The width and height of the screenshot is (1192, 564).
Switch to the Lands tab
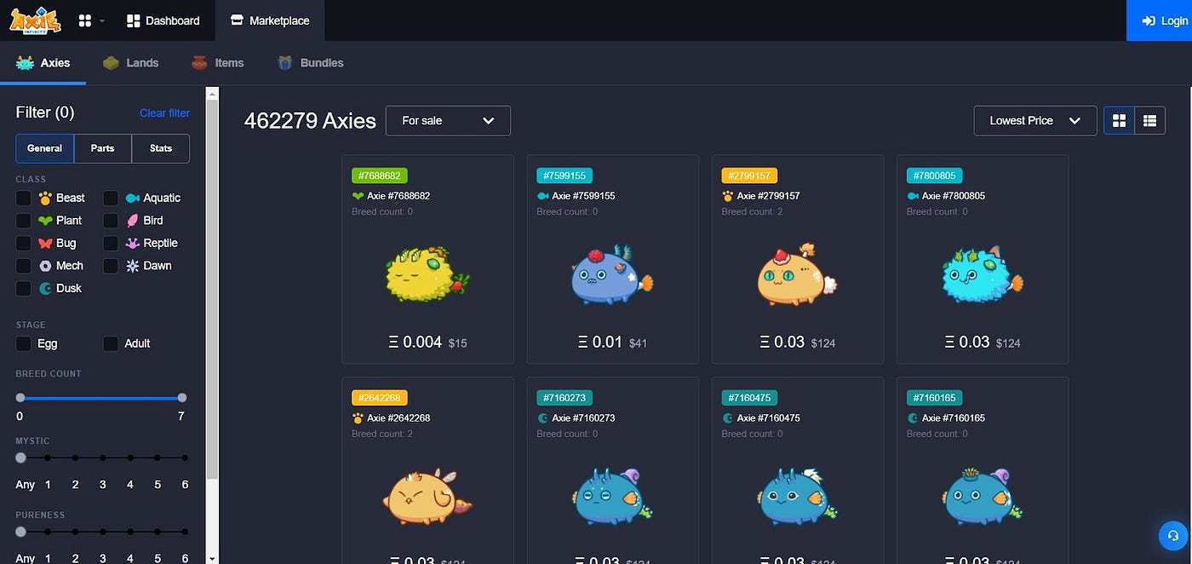130,63
